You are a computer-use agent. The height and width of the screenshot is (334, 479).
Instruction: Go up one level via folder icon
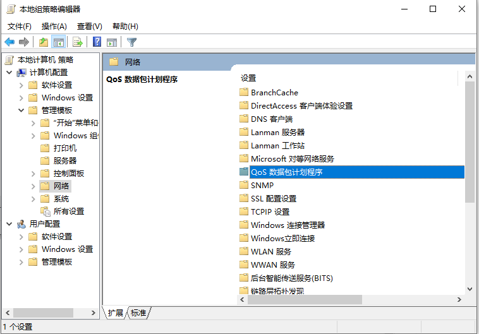(43, 42)
